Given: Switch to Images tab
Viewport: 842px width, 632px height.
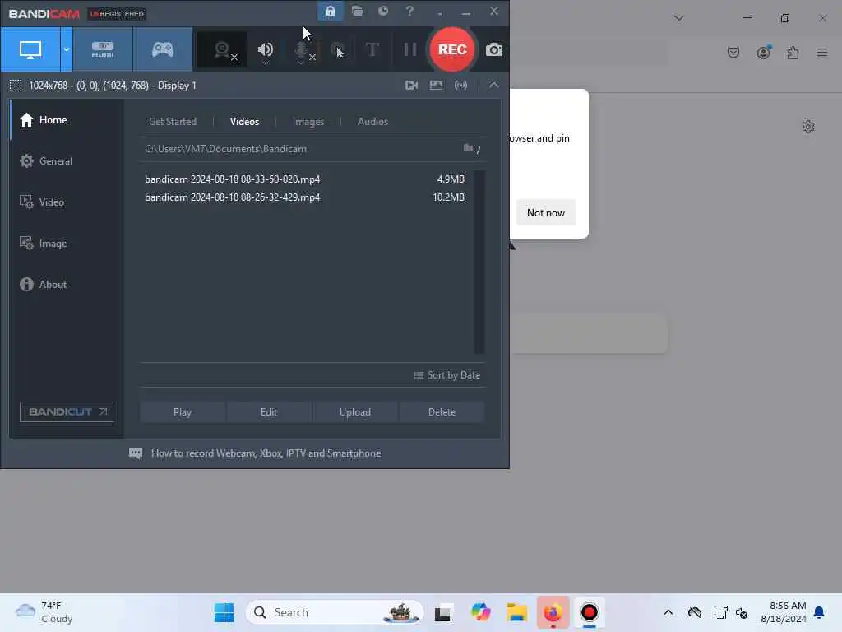Looking at the screenshot, I should pos(308,122).
